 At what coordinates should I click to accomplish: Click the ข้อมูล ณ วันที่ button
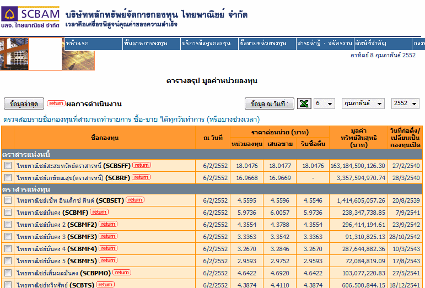(x=270, y=104)
